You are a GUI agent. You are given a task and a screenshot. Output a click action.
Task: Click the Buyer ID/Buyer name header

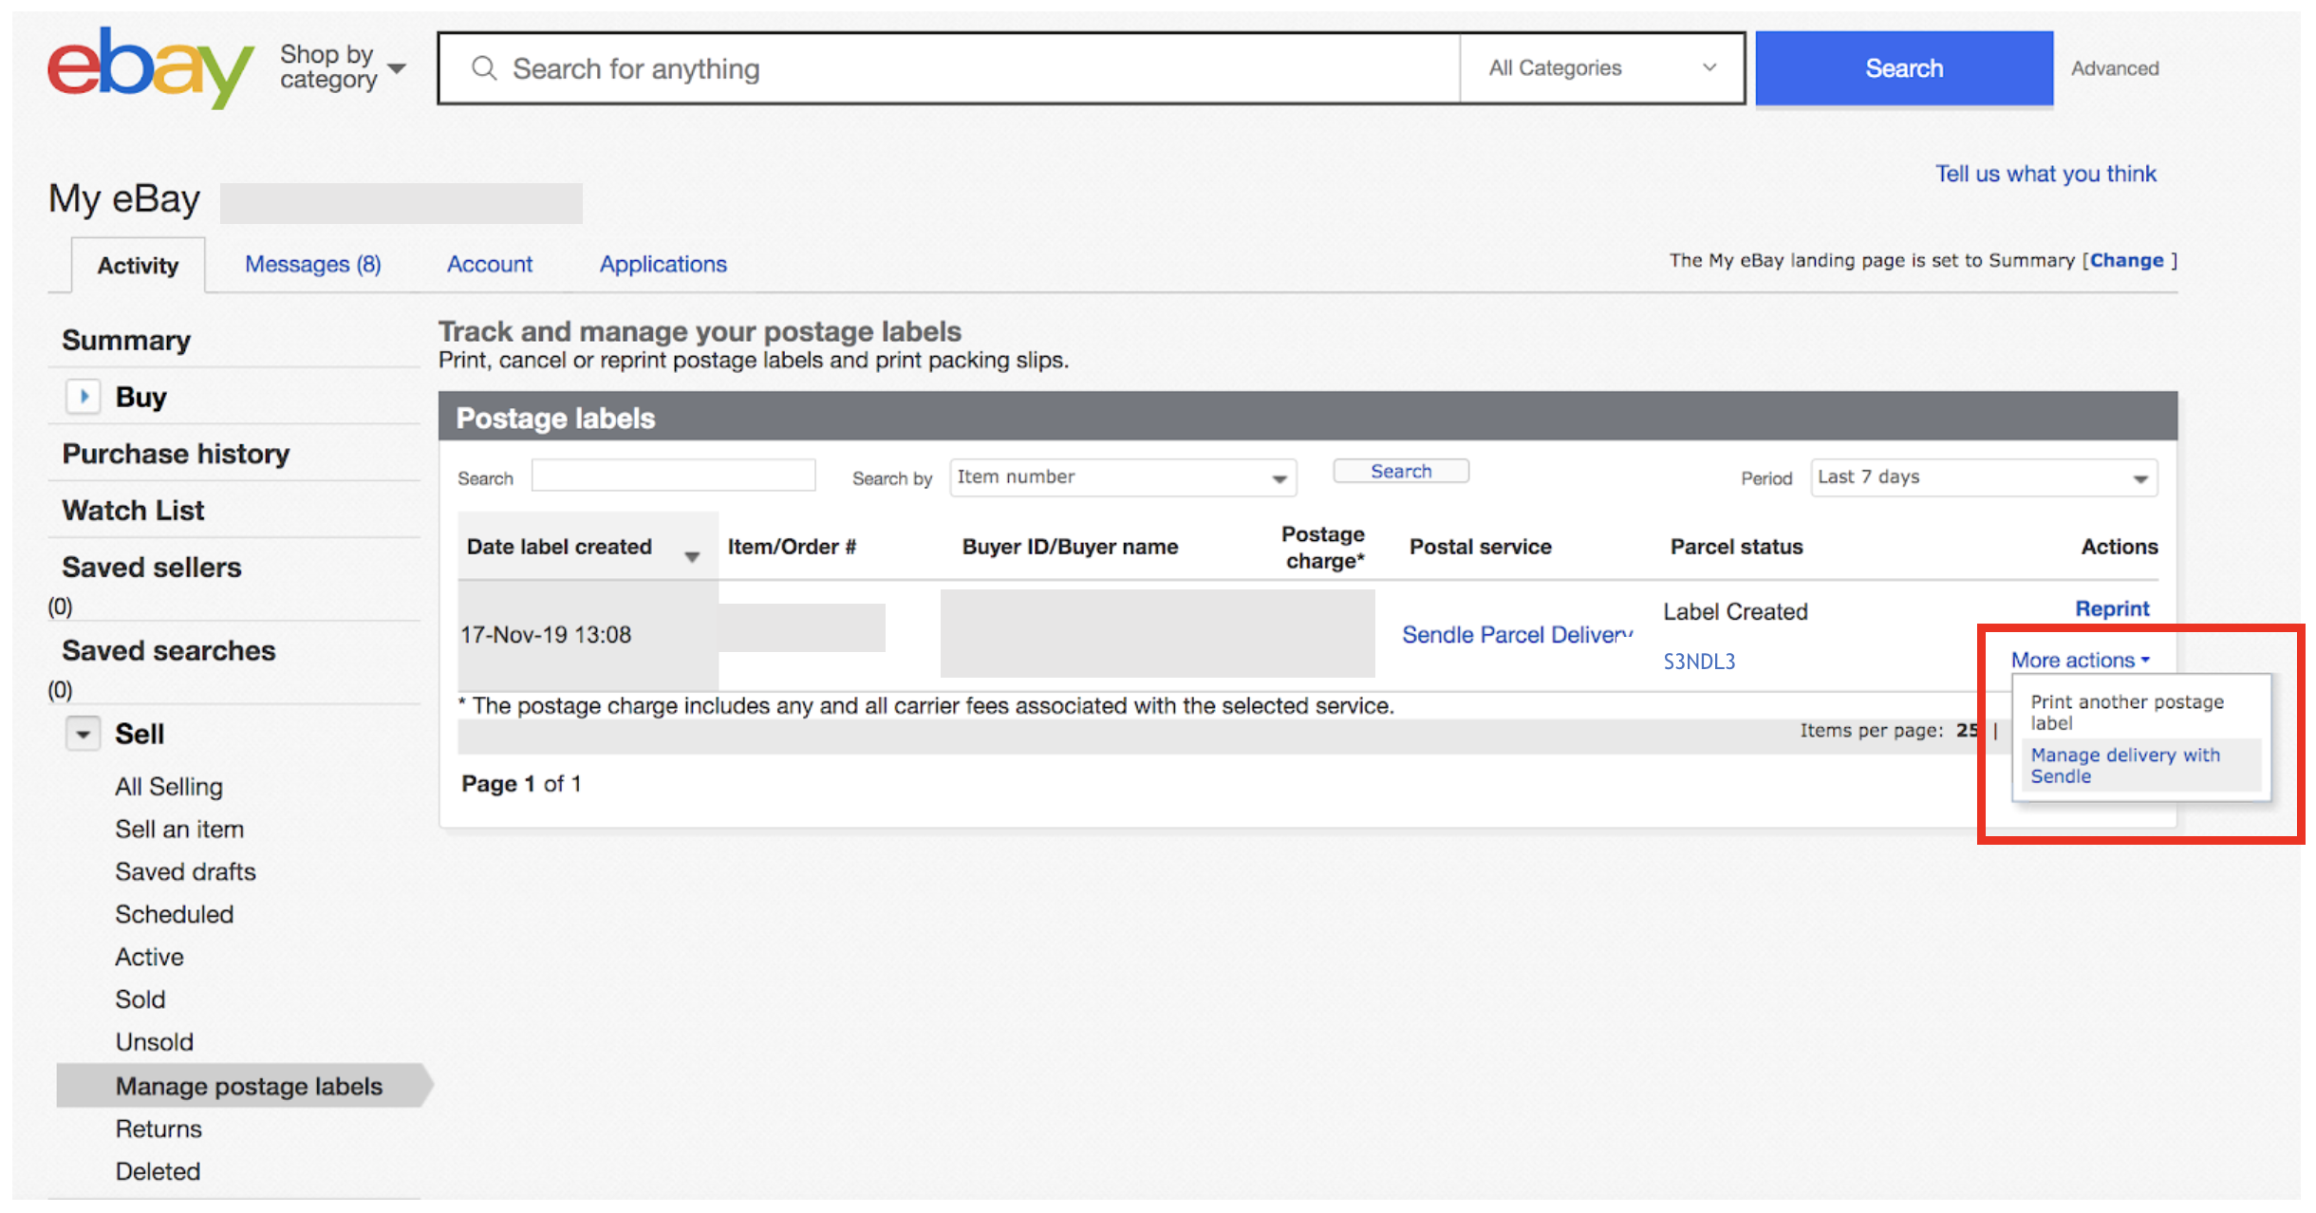tap(1070, 547)
